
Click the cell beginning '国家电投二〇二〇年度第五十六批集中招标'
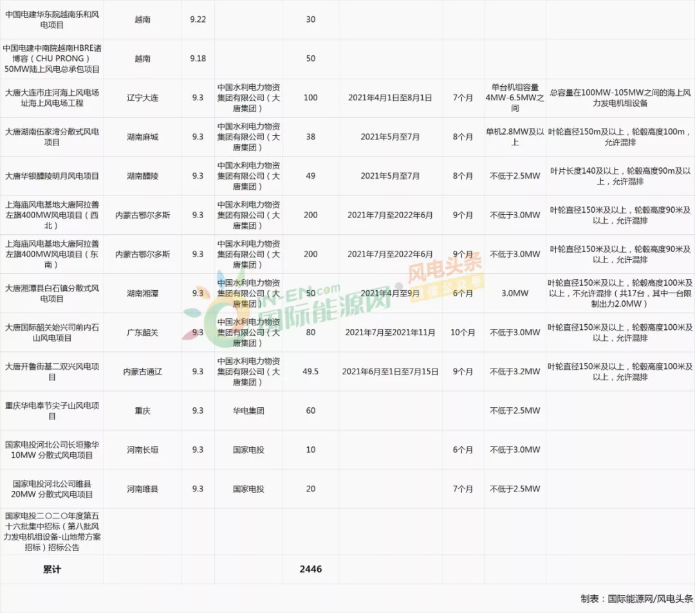52,531
